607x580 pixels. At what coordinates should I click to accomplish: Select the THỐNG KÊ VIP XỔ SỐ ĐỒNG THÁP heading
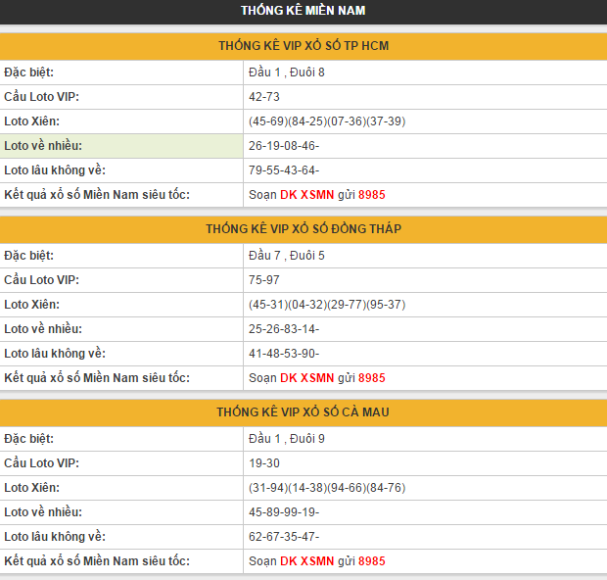tap(303, 229)
